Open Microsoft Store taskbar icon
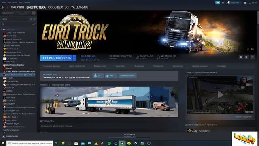This screenshot has width=259, height=146. 76,143
